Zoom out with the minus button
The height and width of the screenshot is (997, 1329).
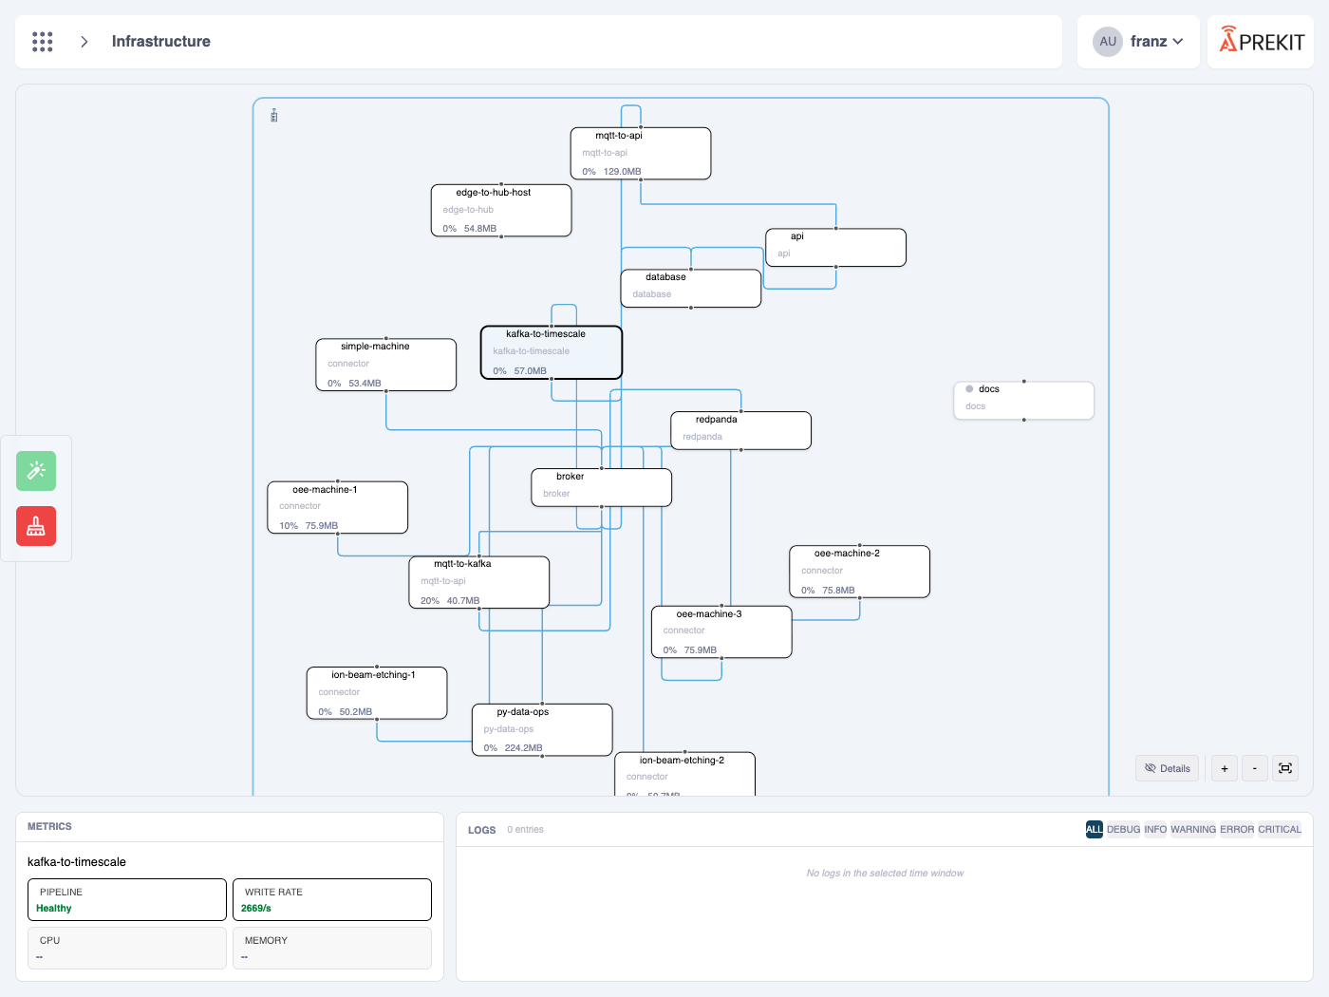[x=1255, y=768]
